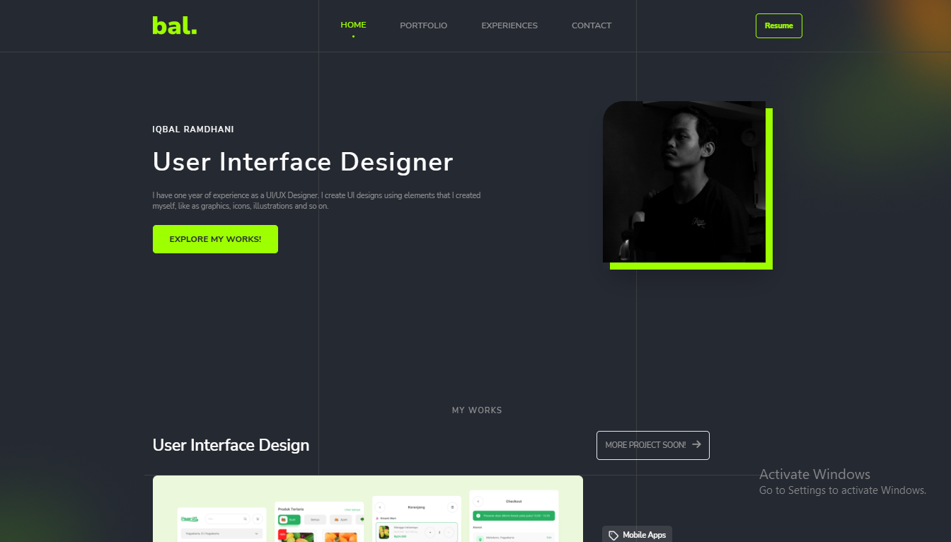Go to the PORTFOLIO section
The height and width of the screenshot is (542, 951).
coord(423,25)
